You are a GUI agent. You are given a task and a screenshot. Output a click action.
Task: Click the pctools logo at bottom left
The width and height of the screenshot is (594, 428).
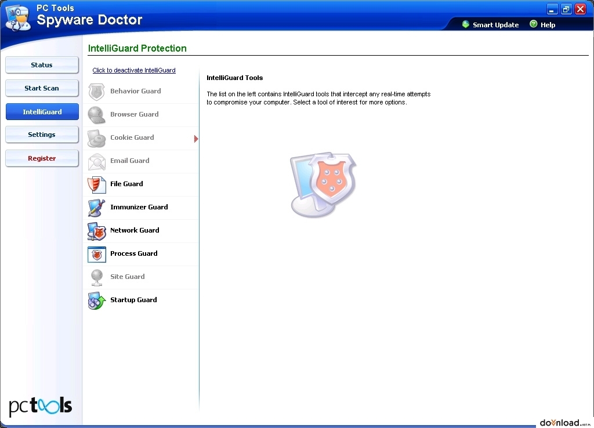(x=40, y=406)
